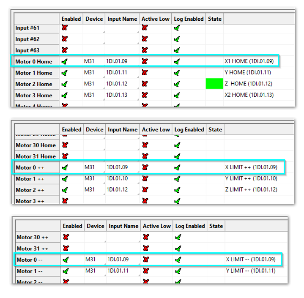Open the Device cell M31 for Motor 2 Home
Image resolution: width=304 pixels, height=298 pixels.
(89, 84)
